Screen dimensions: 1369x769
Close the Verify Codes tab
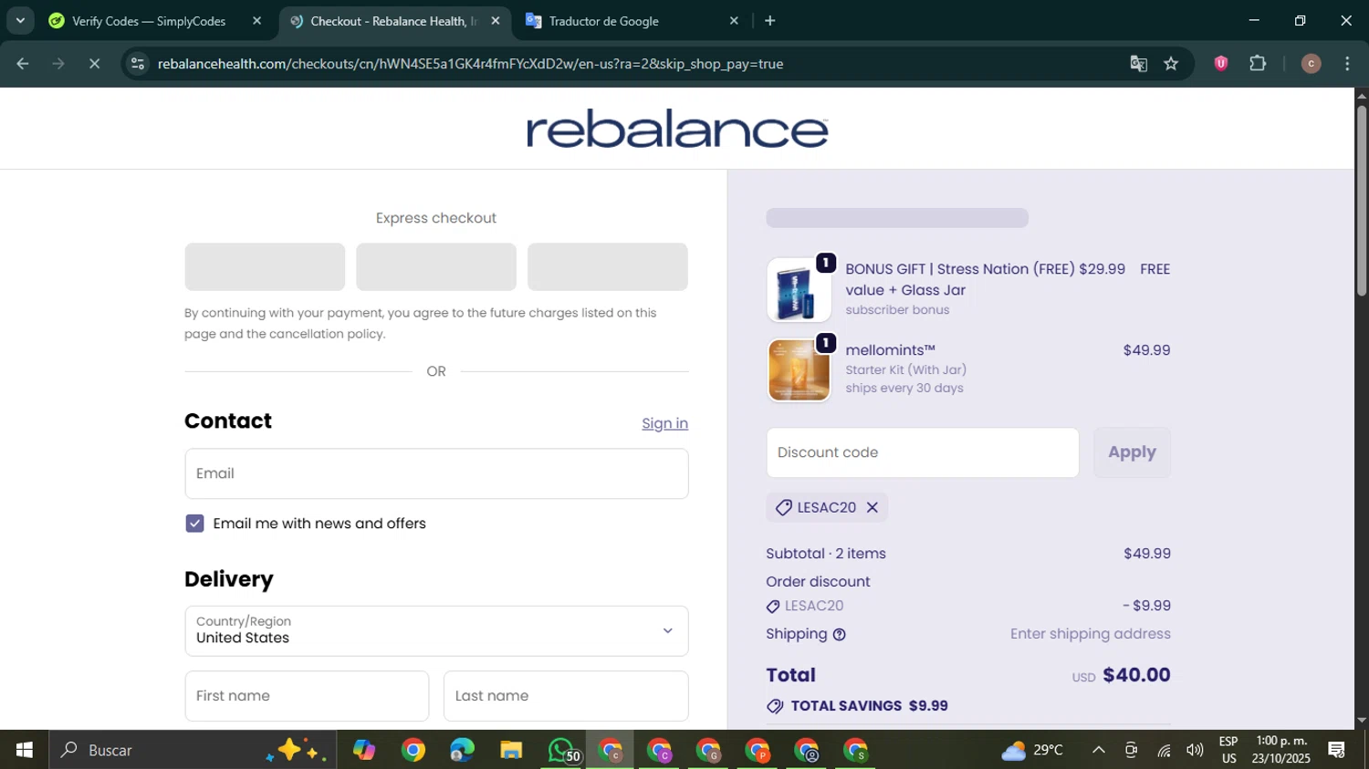pyautogui.click(x=256, y=21)
